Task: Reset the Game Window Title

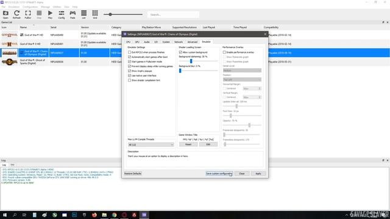Action: [188, 144]
